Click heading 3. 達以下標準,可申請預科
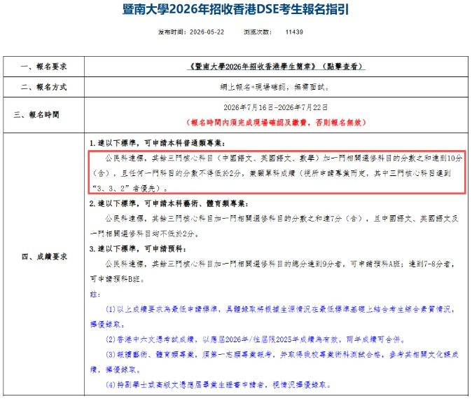472x399 pixels. point(138,249)
